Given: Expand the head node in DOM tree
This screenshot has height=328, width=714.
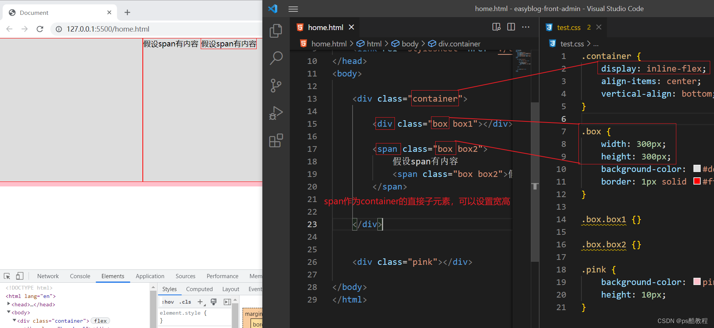Looking at the screenshot, I should pyautogui.click(x=9, y=304).
